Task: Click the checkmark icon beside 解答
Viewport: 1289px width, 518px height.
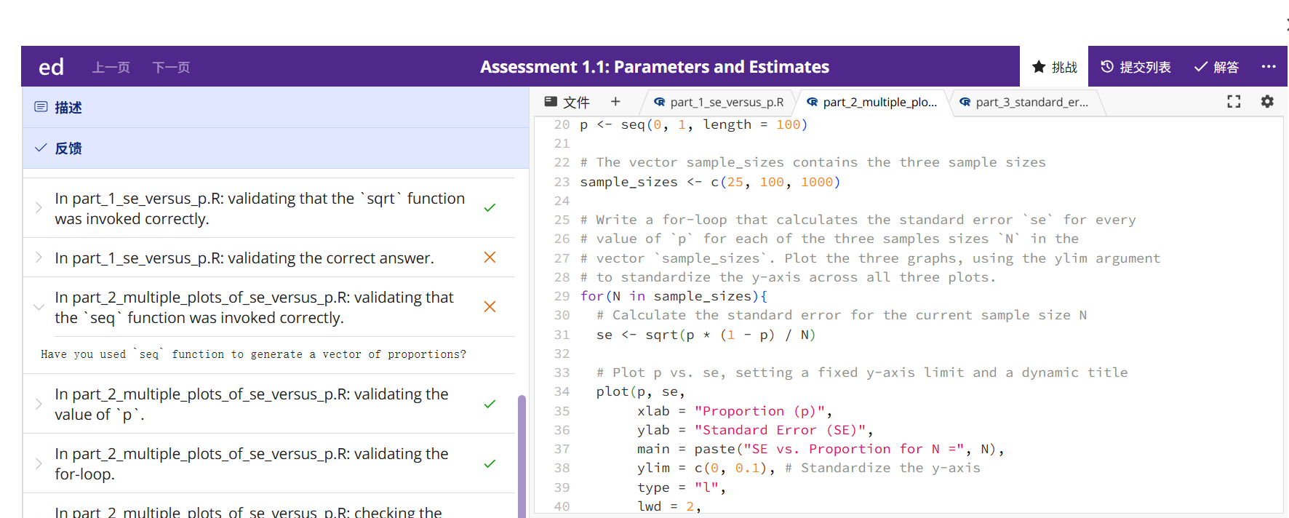Action: [x=1201, y=67]
